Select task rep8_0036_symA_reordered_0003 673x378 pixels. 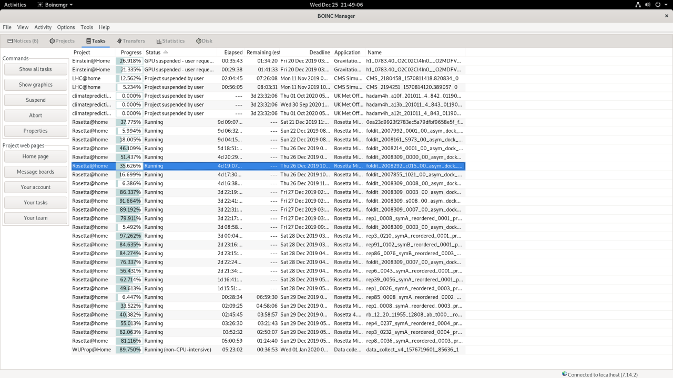tap(268, 341)
